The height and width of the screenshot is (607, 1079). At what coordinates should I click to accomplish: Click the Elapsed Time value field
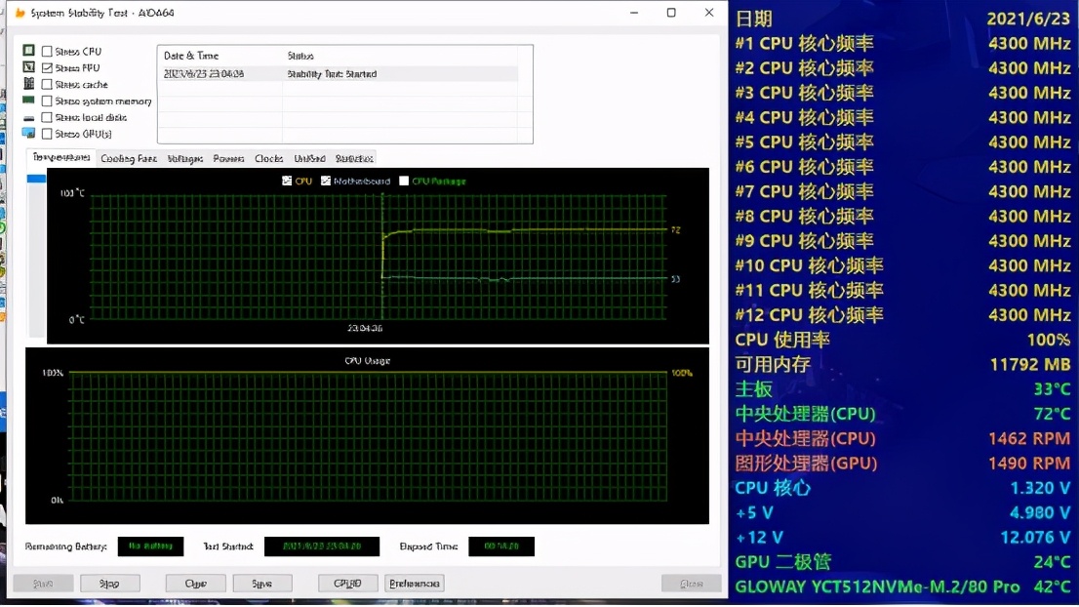tap(501, 546)
